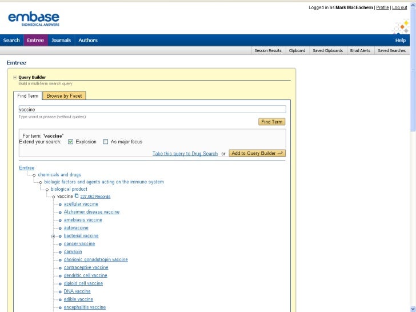Screen dimensions: 416x312
Task: Click the scrollbar down arrow
Action: pyautogui.click(x=413, y=309)
